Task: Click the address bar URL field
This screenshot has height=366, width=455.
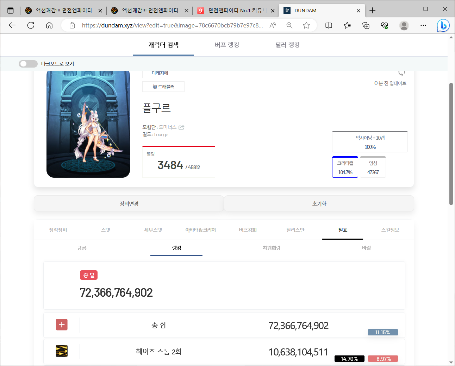Action: click(x=173, y=25)
